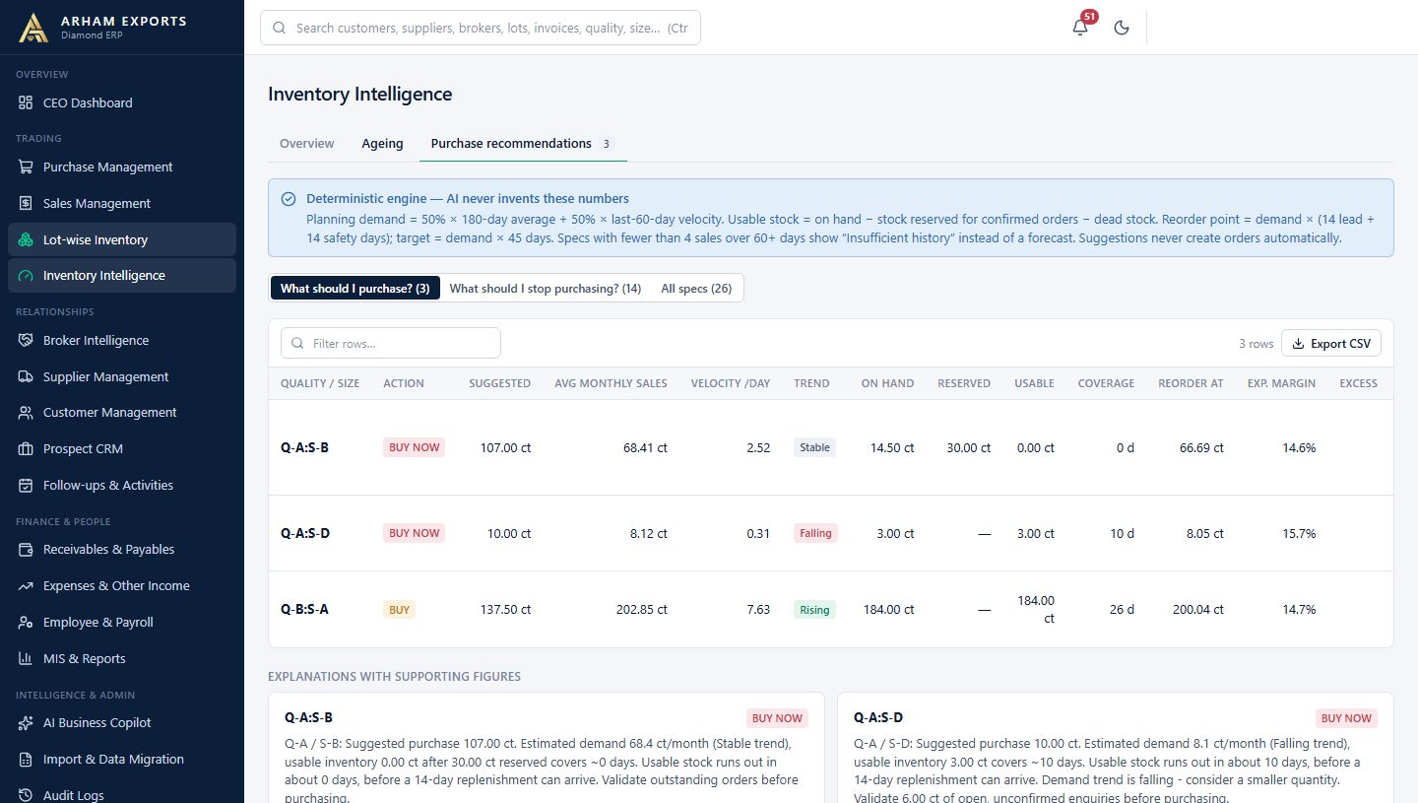Screen dimensions: 1418x803
Task: Click the BUY badge in Q-B:S-A row
Action: 399,610
